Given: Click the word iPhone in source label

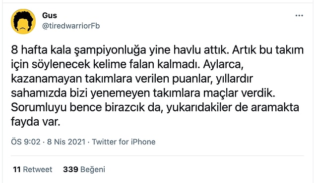Looking at the screenshot, I should click(143, 142).
